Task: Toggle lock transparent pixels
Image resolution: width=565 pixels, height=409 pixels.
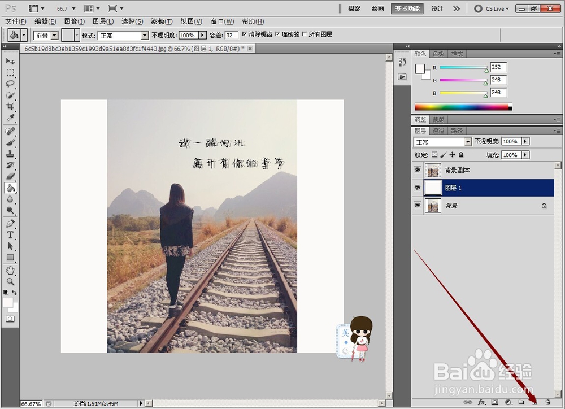Action: click(434, 155)
